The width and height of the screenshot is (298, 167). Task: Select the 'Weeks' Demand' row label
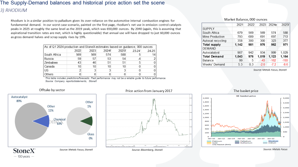(x=213, y=64)
